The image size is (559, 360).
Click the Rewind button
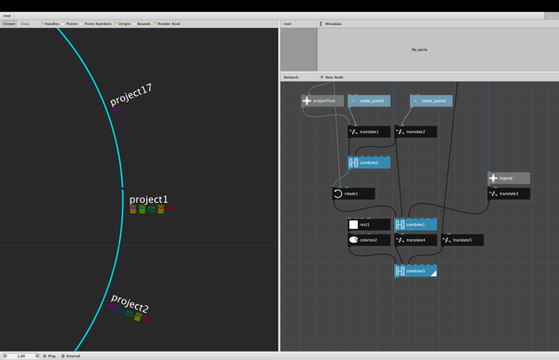point(71,356)
